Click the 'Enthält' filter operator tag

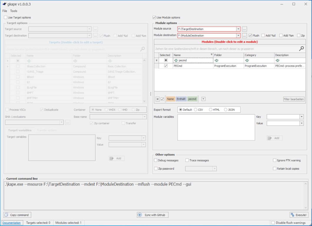pyautogui.click(x=181, y=99)
